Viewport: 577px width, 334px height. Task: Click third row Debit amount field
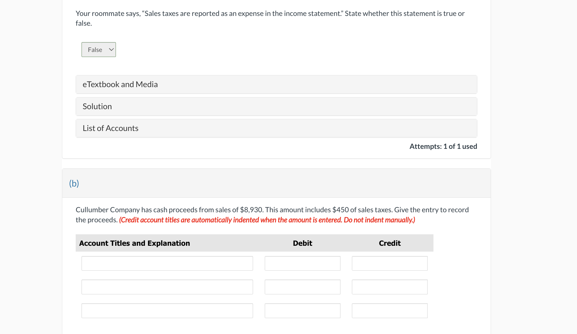pyautogui.click(x=302, y=311)
